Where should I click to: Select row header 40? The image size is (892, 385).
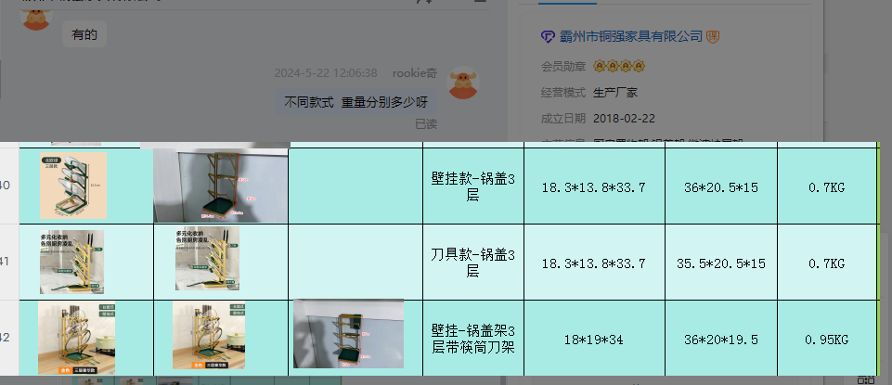[x=9, y=186]
